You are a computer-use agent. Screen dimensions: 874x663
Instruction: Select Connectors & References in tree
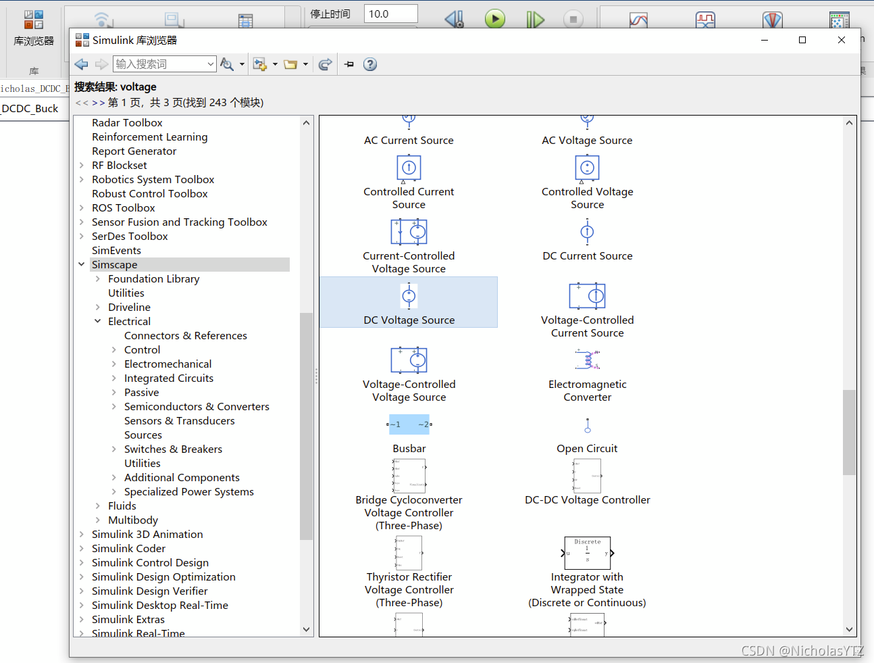tap(186, 335)
